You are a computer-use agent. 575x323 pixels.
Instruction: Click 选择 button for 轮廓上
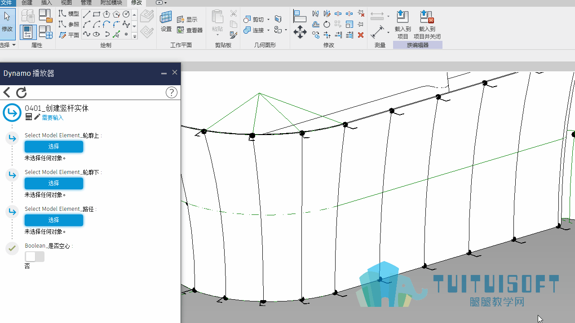pos(54,147)
